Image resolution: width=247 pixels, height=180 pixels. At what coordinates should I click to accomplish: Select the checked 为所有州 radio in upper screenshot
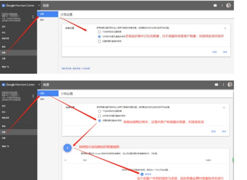(x=99, y=37)
